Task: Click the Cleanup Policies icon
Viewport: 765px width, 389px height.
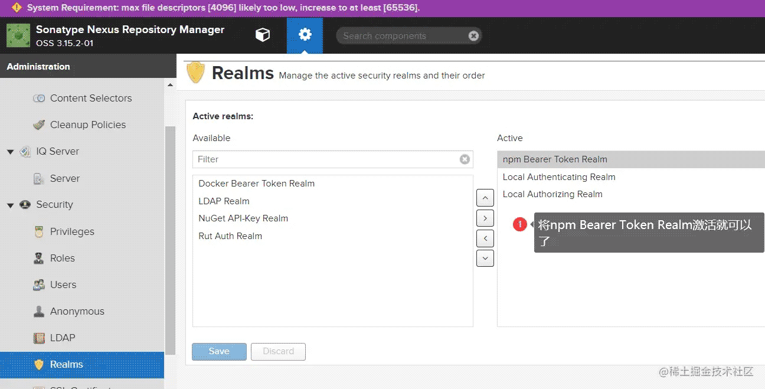Action: pyautogui.click(x=39, y=125)
